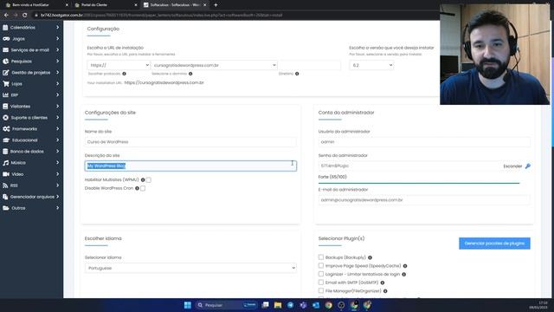Check File Manager (FileOrganizer) checkbox
The width and height of the screenshot is (554, 312).
[321, 291]
